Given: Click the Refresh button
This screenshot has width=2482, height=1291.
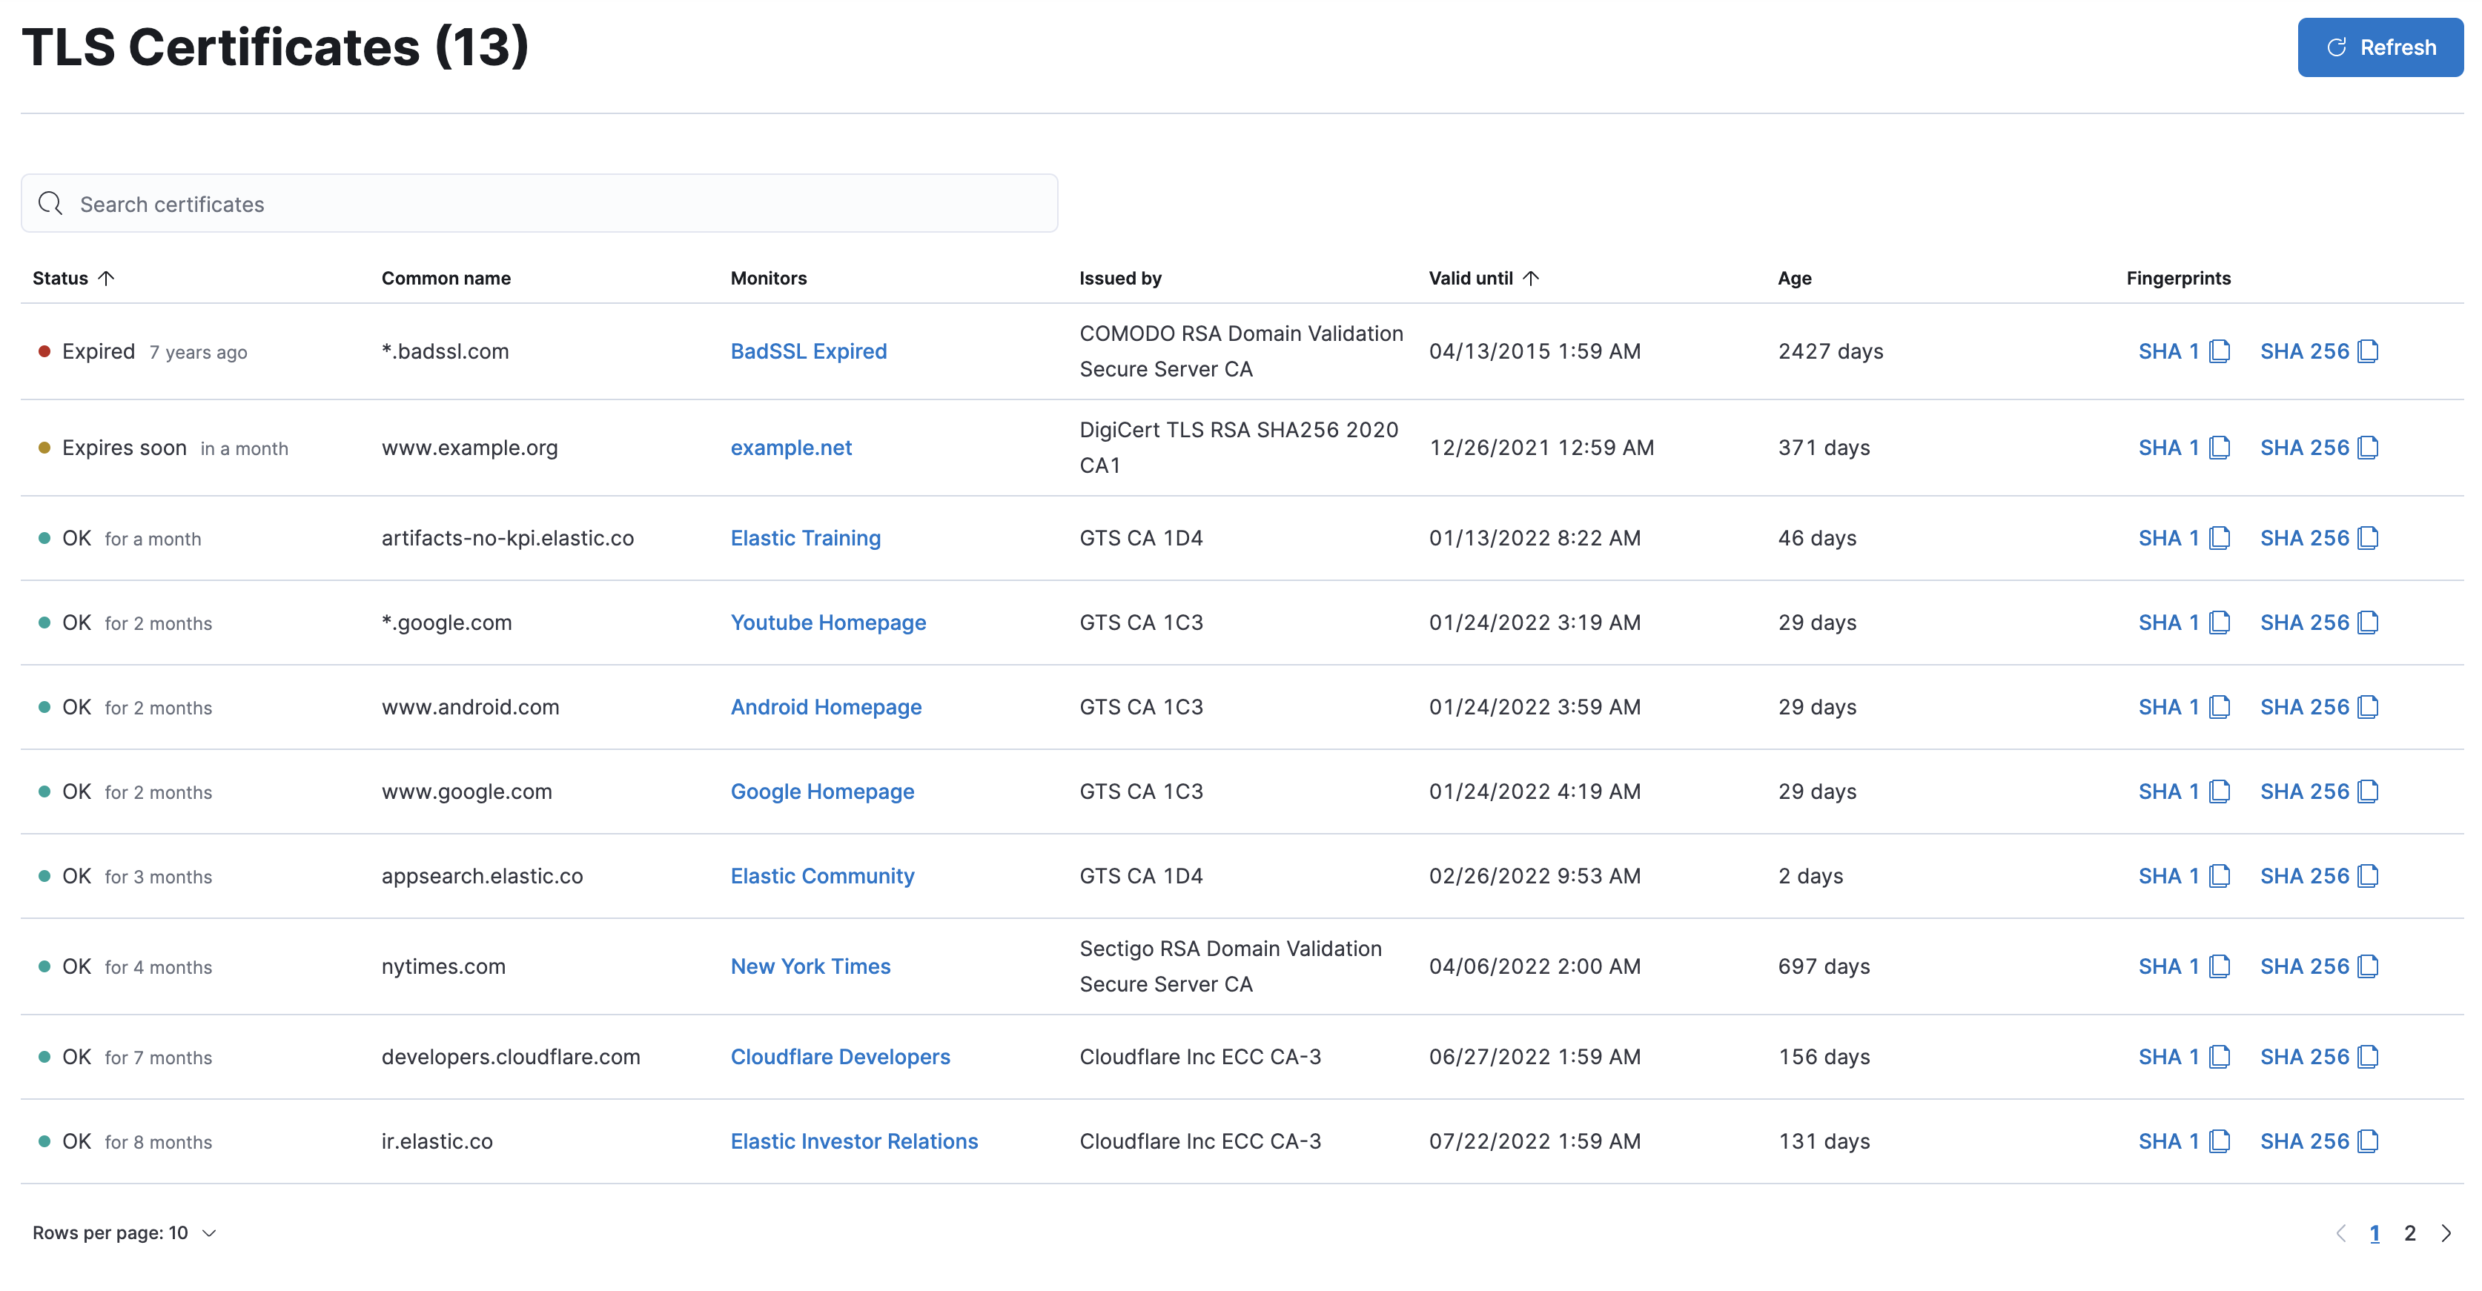Looking at the screenshot, I should click(x=2380, y=46).
